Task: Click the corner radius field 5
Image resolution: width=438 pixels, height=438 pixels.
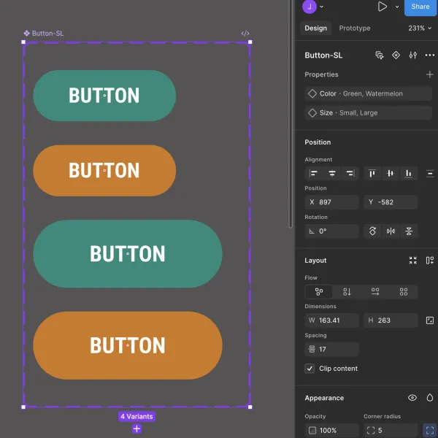Action: tap(391, 430)
